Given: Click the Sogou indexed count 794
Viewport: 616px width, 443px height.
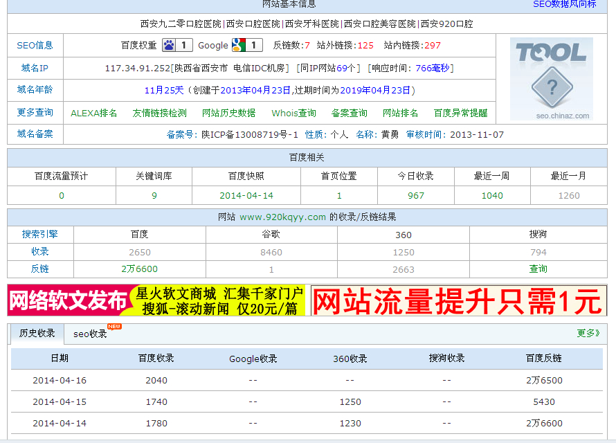Looking at the screenshot, I should point(538,252).
